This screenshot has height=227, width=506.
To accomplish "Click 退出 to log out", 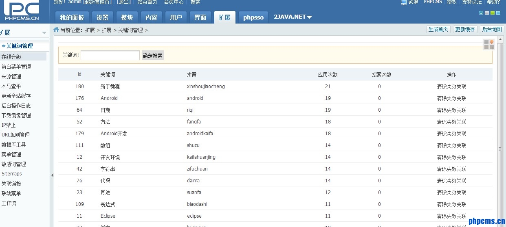I will point(124,2).
